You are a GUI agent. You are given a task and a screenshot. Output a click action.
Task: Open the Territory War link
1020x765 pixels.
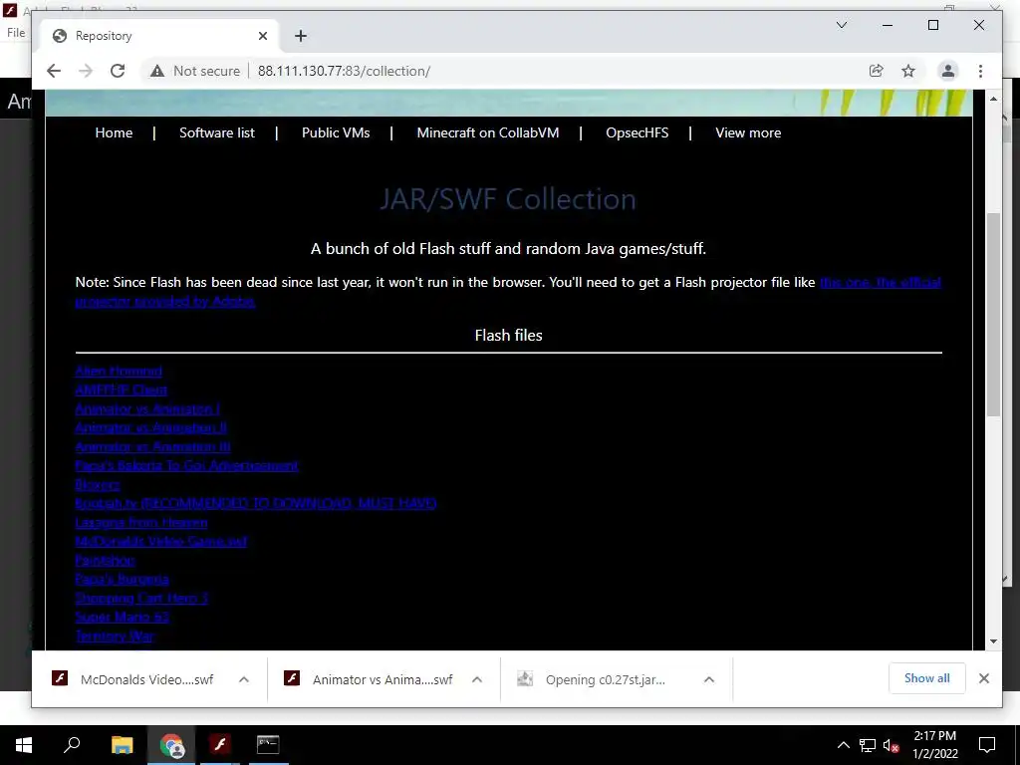(115, 635)
